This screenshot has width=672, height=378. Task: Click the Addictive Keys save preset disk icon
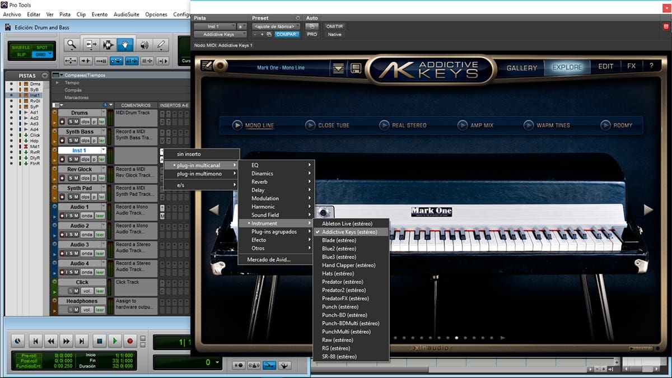355,68
